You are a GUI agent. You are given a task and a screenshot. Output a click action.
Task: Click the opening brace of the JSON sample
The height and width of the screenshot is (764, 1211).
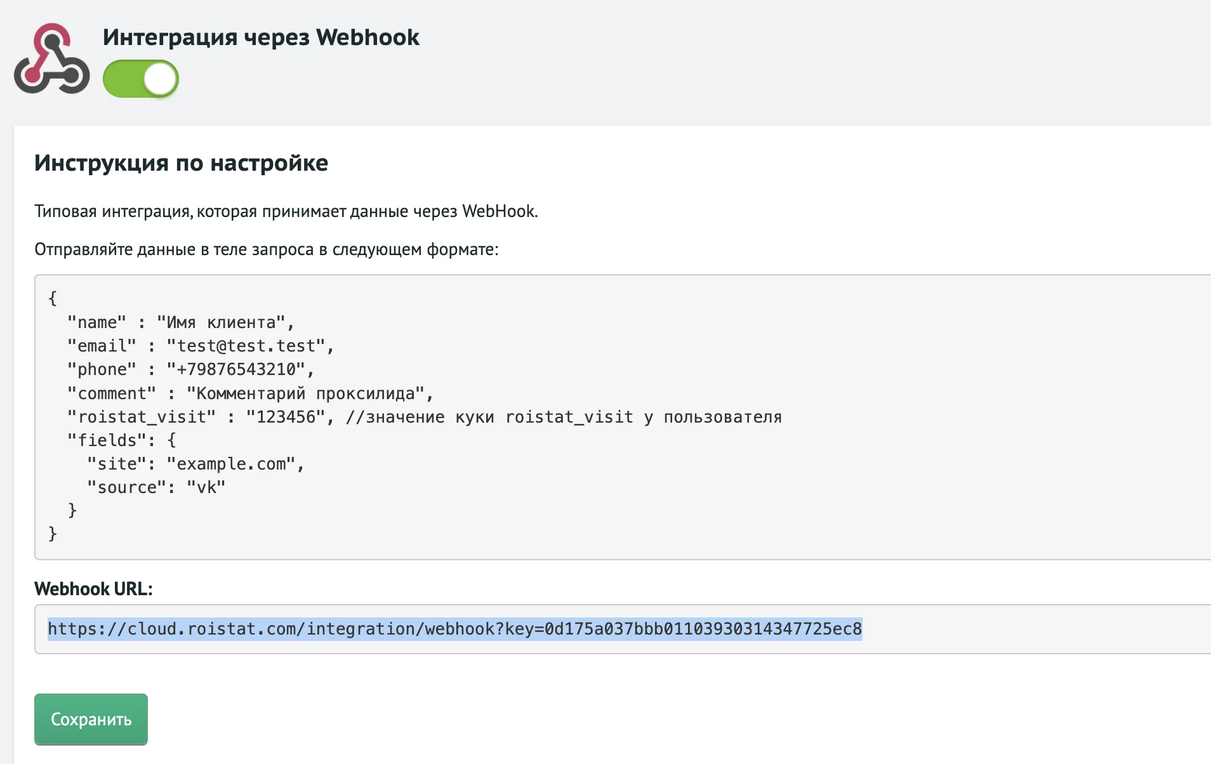53,298
